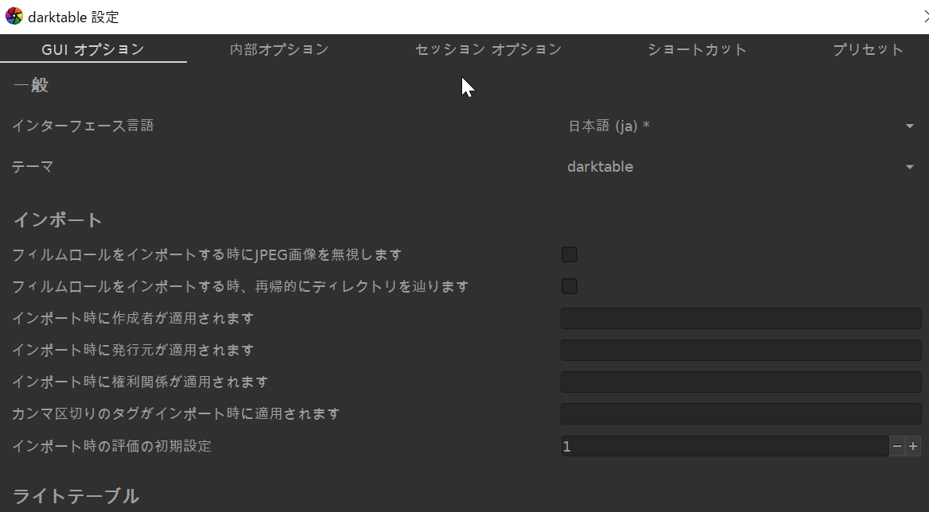Open the テーマ dropdown showing darktable
The width and height of the screenshot is (929, 512).
tap(741, 167)
